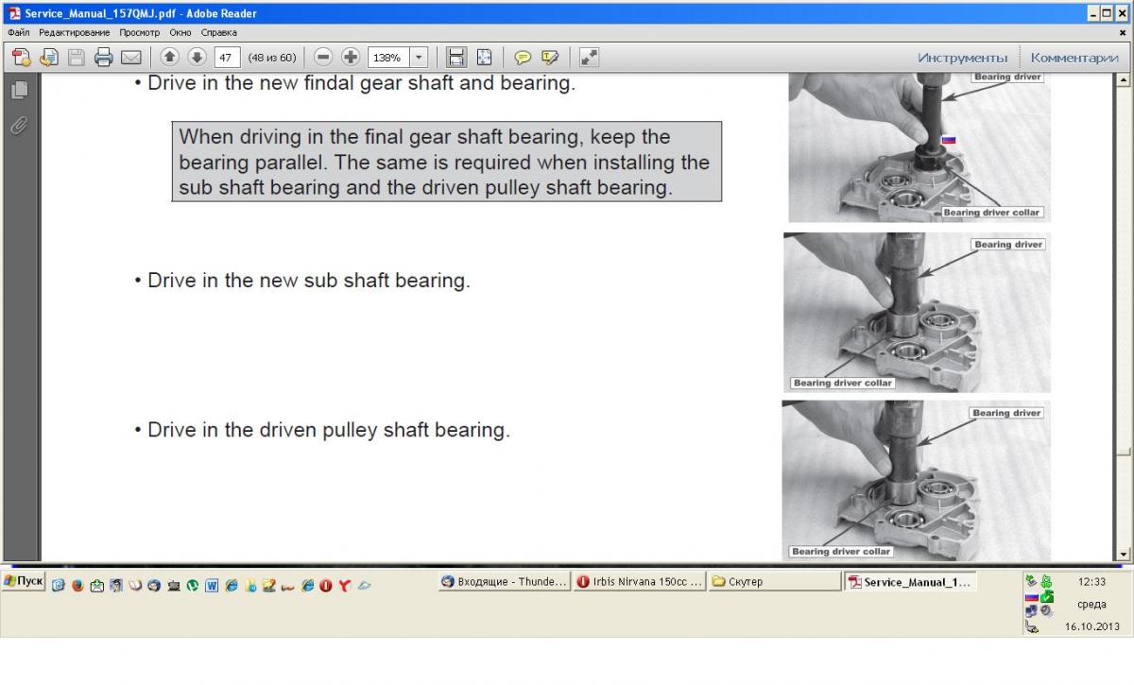Switch to the Скутер folder taskbar window
Viewport: 1134px width, 685px height.
[775, 582]
